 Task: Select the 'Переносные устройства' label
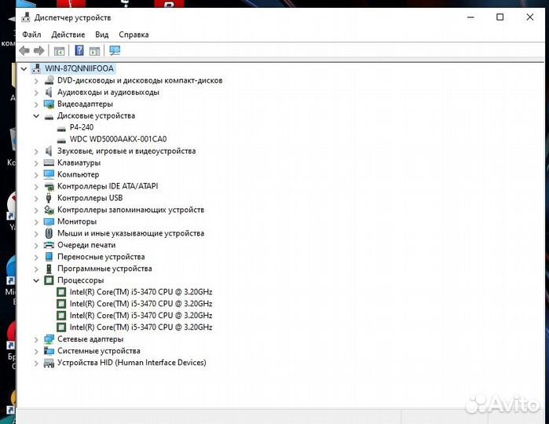[x=101, y=257]
